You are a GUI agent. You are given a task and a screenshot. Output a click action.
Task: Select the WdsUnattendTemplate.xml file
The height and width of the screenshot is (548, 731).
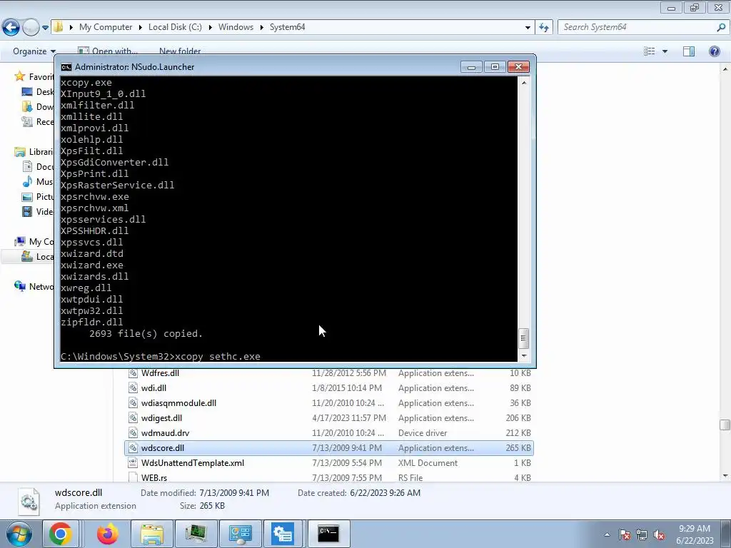pyautogui.click(x=193, y=462)
